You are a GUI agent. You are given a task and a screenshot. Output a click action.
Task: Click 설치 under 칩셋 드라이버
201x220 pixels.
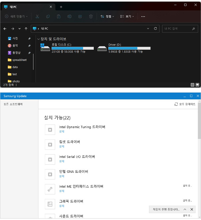[x=62, y=146]
